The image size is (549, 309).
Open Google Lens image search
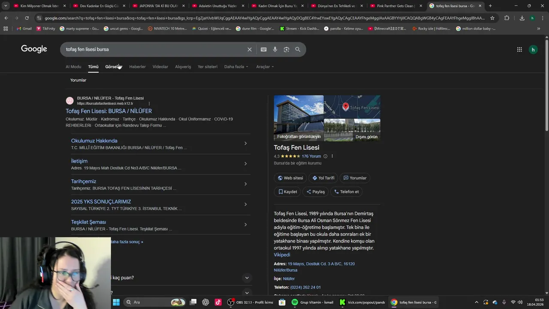[287, 49]
